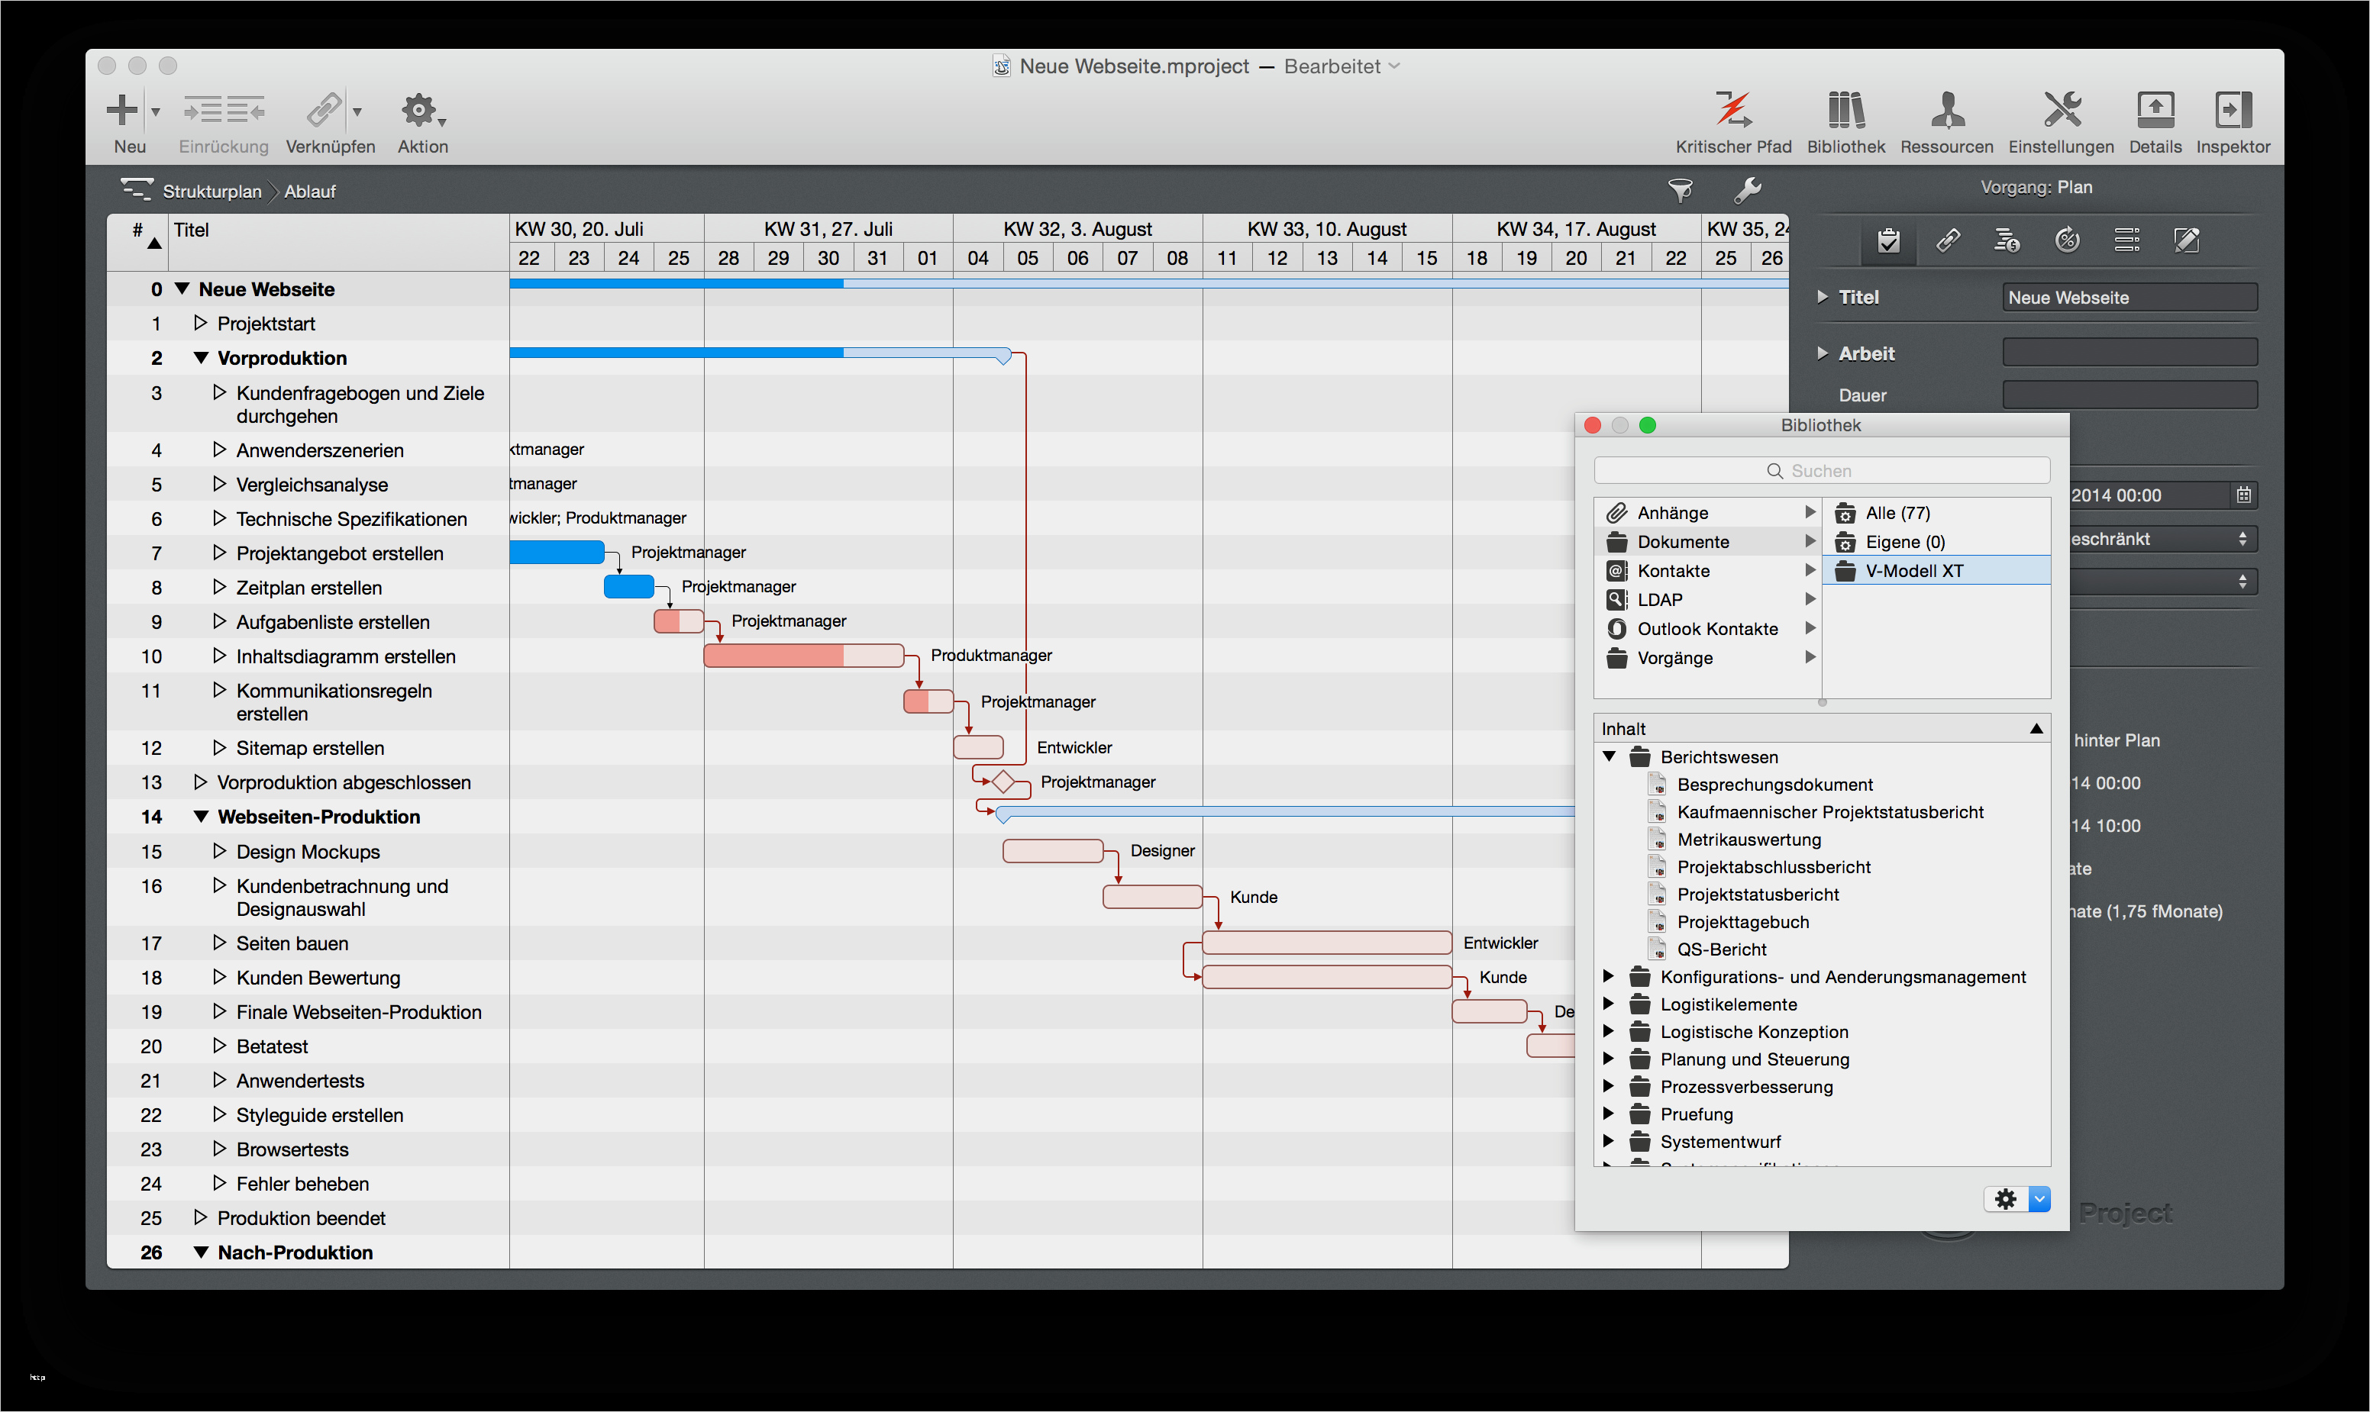Click the Kritischer Pfad toolbar icon
2370x1412 pixels.
(1732, 111)
